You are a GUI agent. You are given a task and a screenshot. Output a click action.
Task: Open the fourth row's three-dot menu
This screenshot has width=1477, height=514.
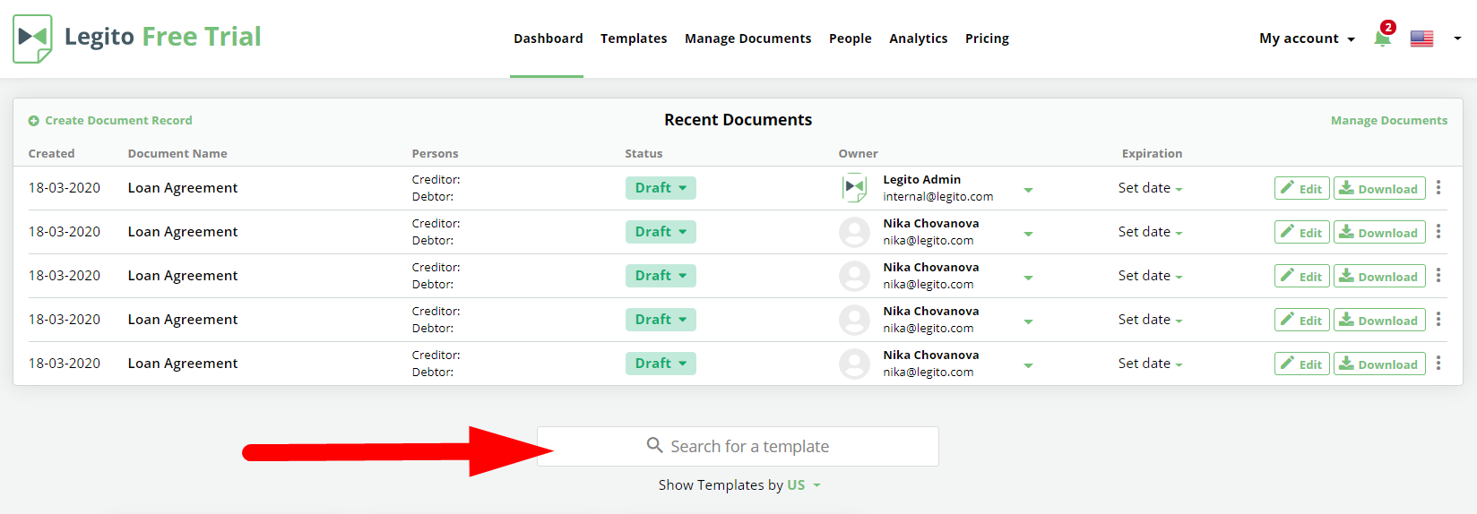pos(1438,319)
